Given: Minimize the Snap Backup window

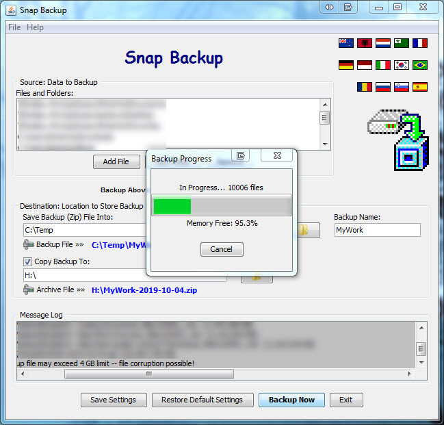Looking at the screenshot, I should point(379,8).
